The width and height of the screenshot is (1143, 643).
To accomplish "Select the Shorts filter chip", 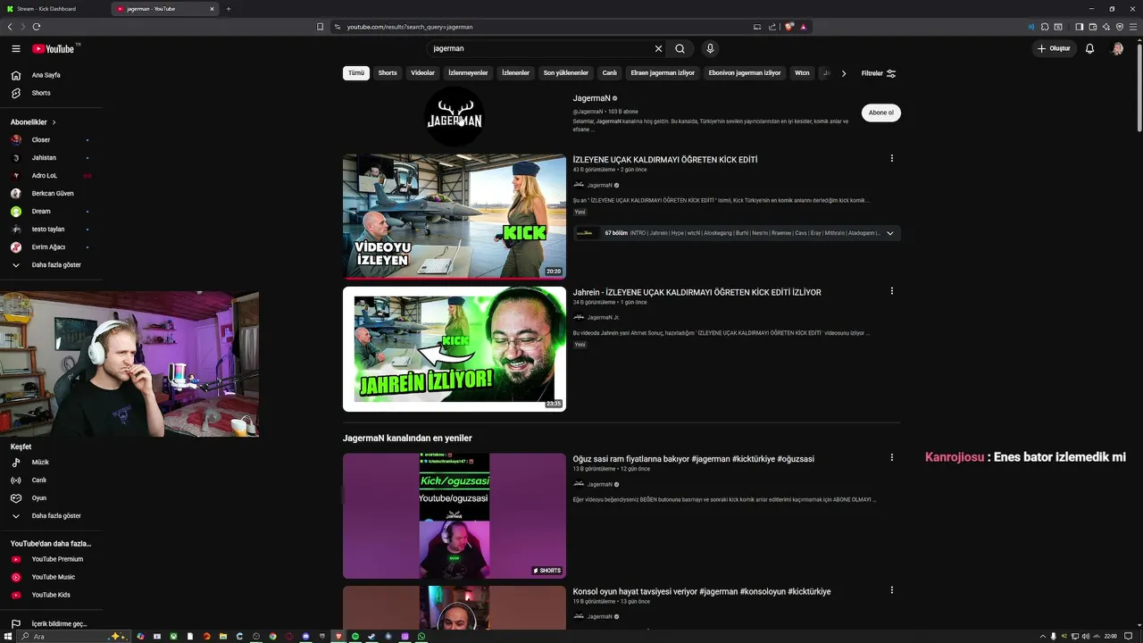I will tap(388, 73).
